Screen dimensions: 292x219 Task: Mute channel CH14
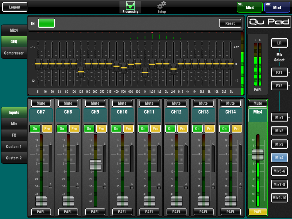tap(230, 103)
